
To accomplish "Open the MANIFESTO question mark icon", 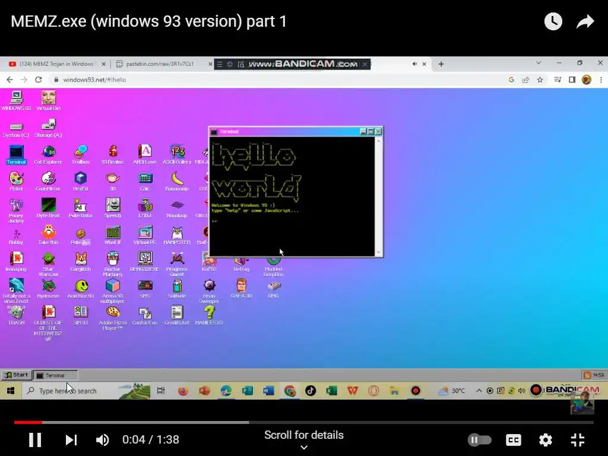I will (x=209, y=315).
